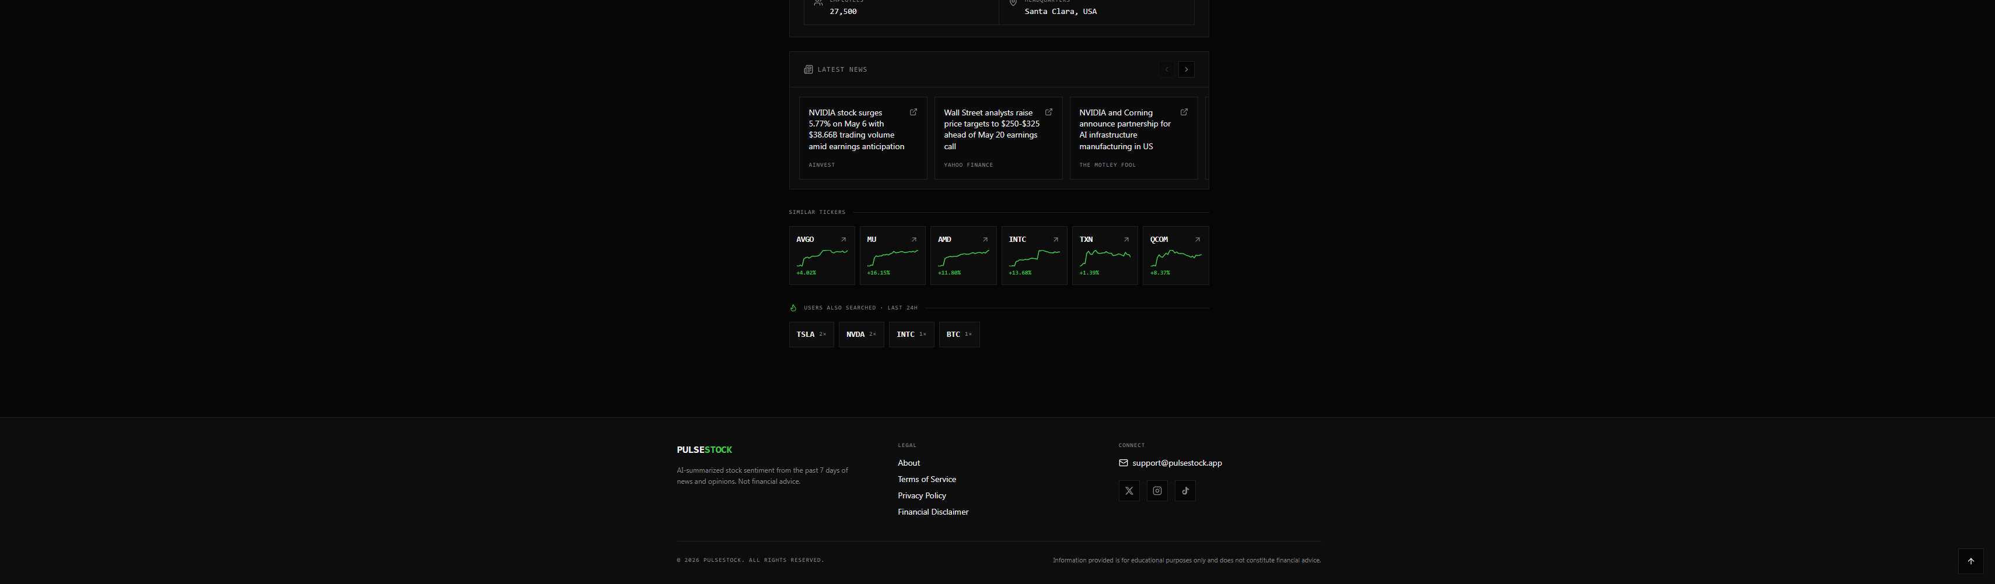Click the QCOM ticker symbol
This screenshot has width=1995, height=584.
click(x=1159, y=240)
